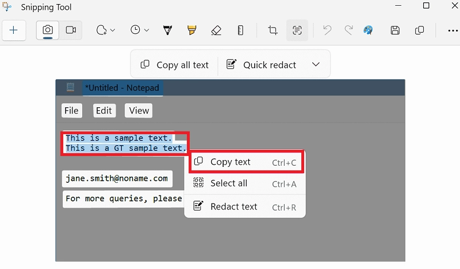The image size is (460, 269).
Task: Click Copy all text button
Action: coord(175,65)
